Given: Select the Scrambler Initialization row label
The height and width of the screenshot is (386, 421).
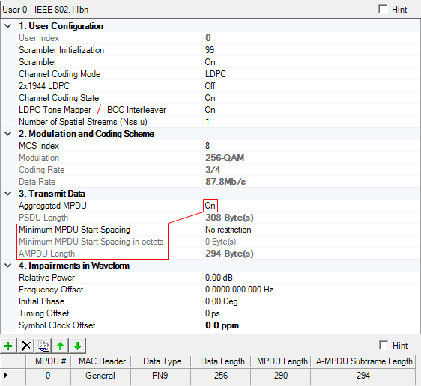Looking at the screenshot, I should click(x=61, y=50).
